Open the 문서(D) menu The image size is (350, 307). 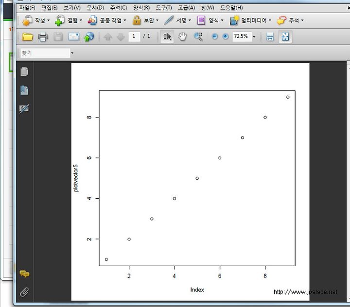(x=95, y=8)
